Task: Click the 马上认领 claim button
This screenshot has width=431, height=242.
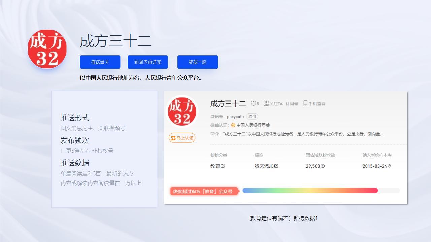Action: tap(182, 138)
